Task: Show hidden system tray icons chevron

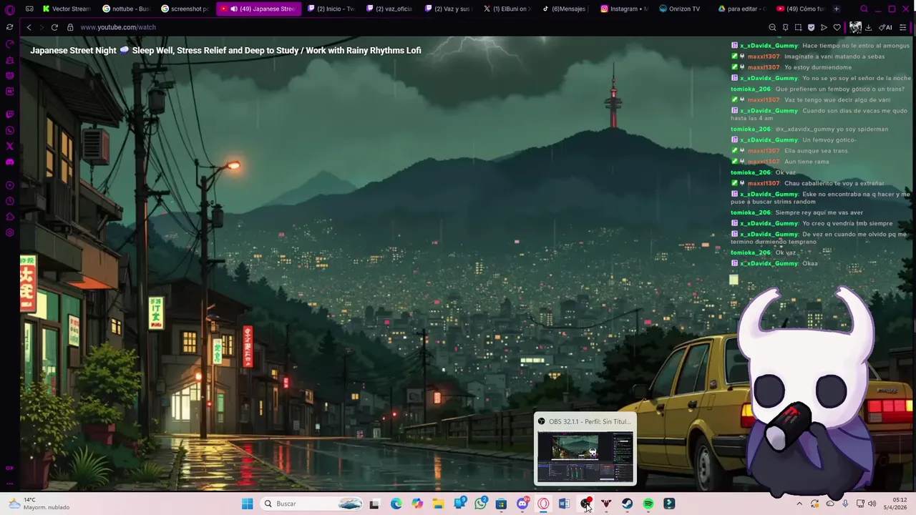Action: point(799,504)
